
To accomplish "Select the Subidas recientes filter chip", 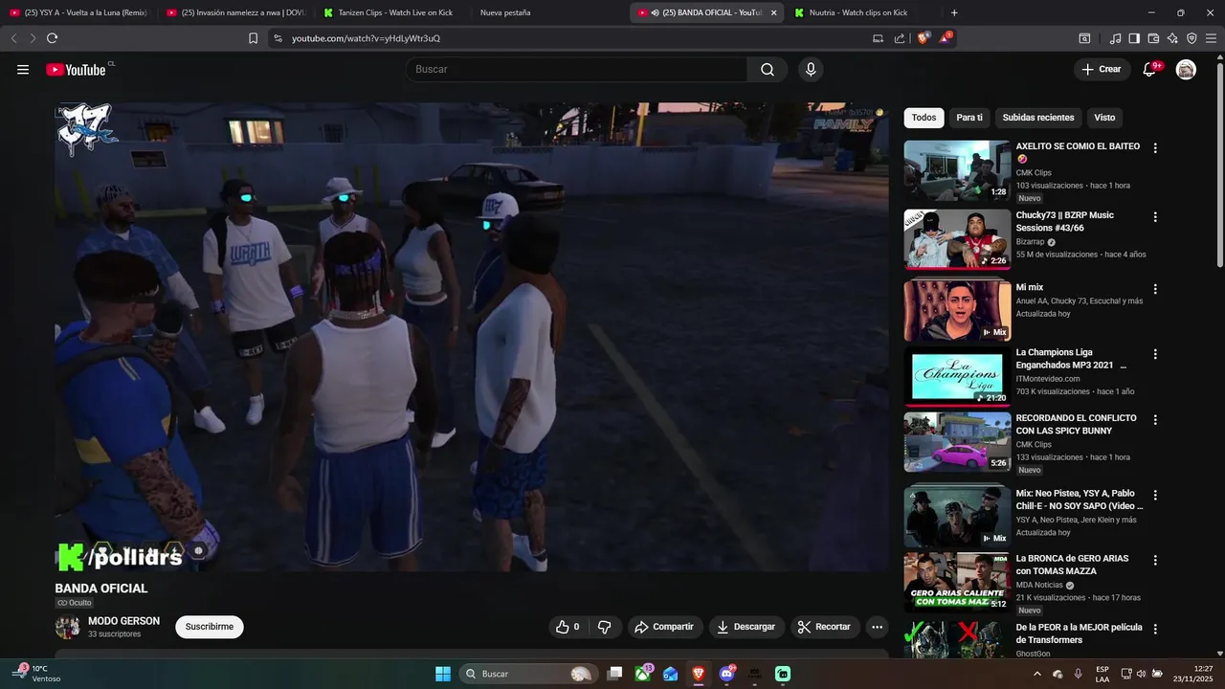I will pos(1038,118).
